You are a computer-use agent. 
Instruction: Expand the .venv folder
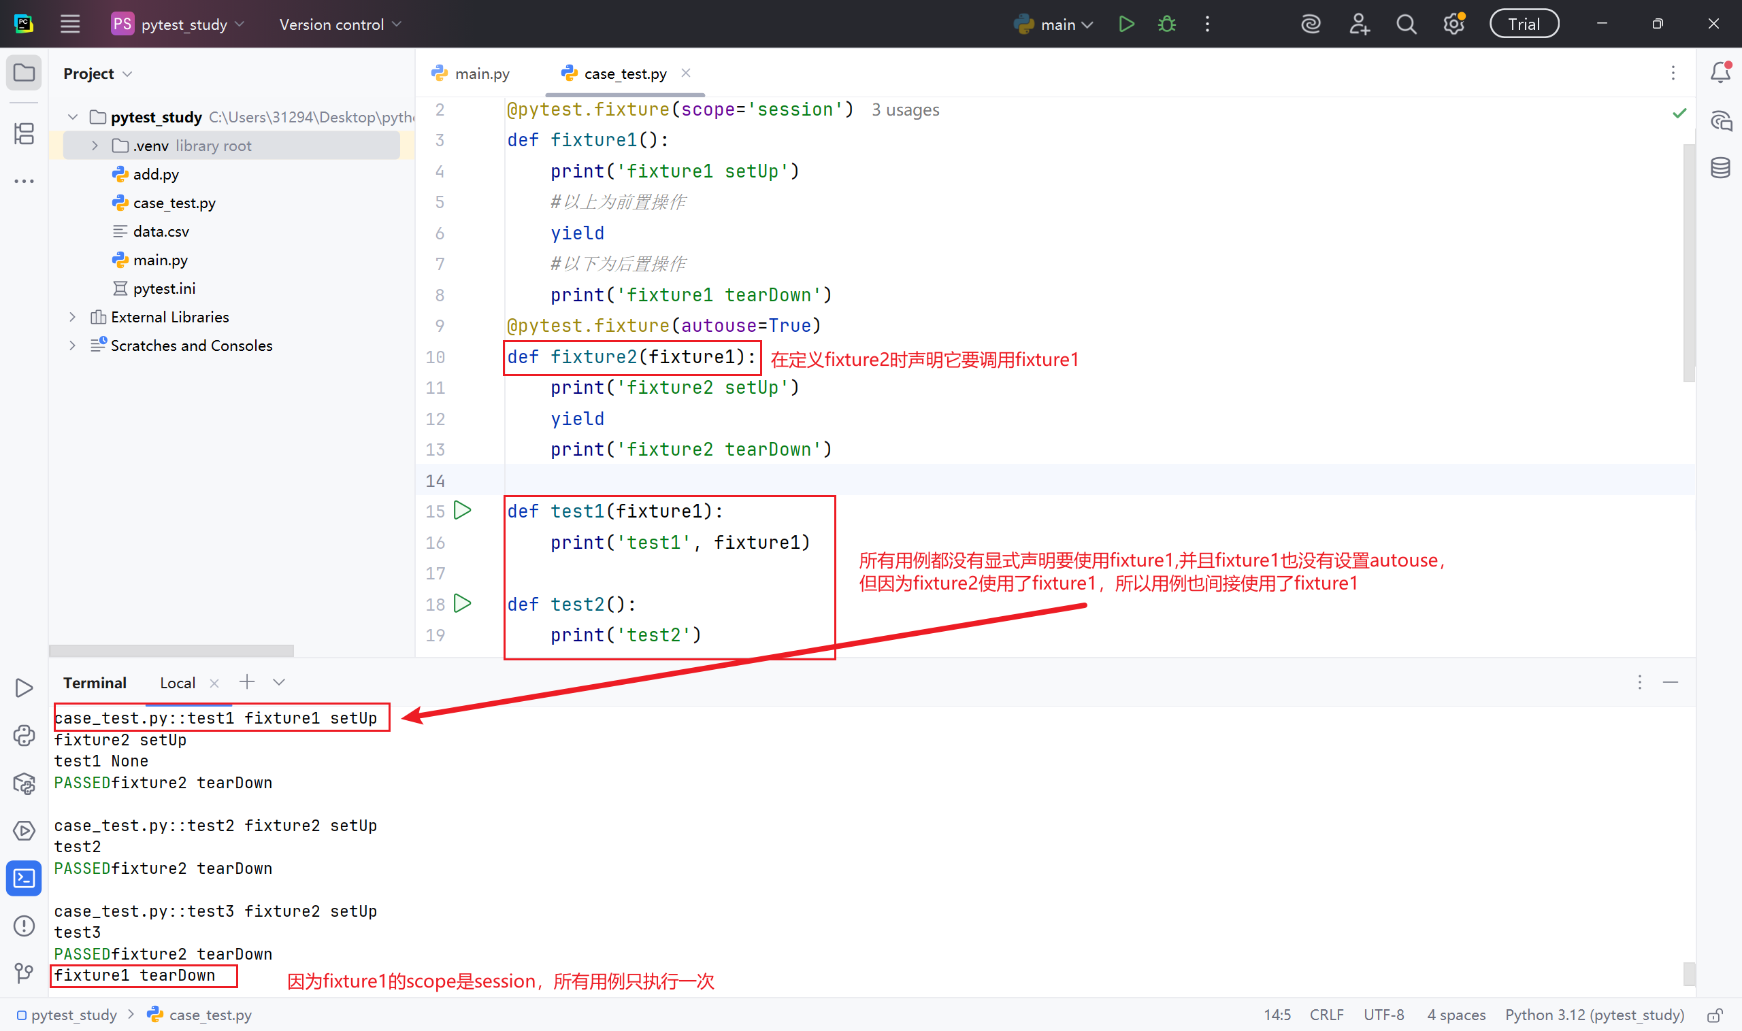point(95,146)
